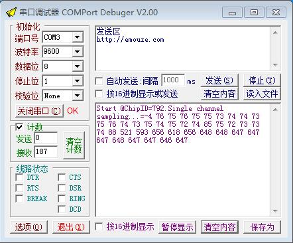This screenshot has height=243, width=293.
Task: Click the 间隔 interval field showing 1000
Action: 173,80
